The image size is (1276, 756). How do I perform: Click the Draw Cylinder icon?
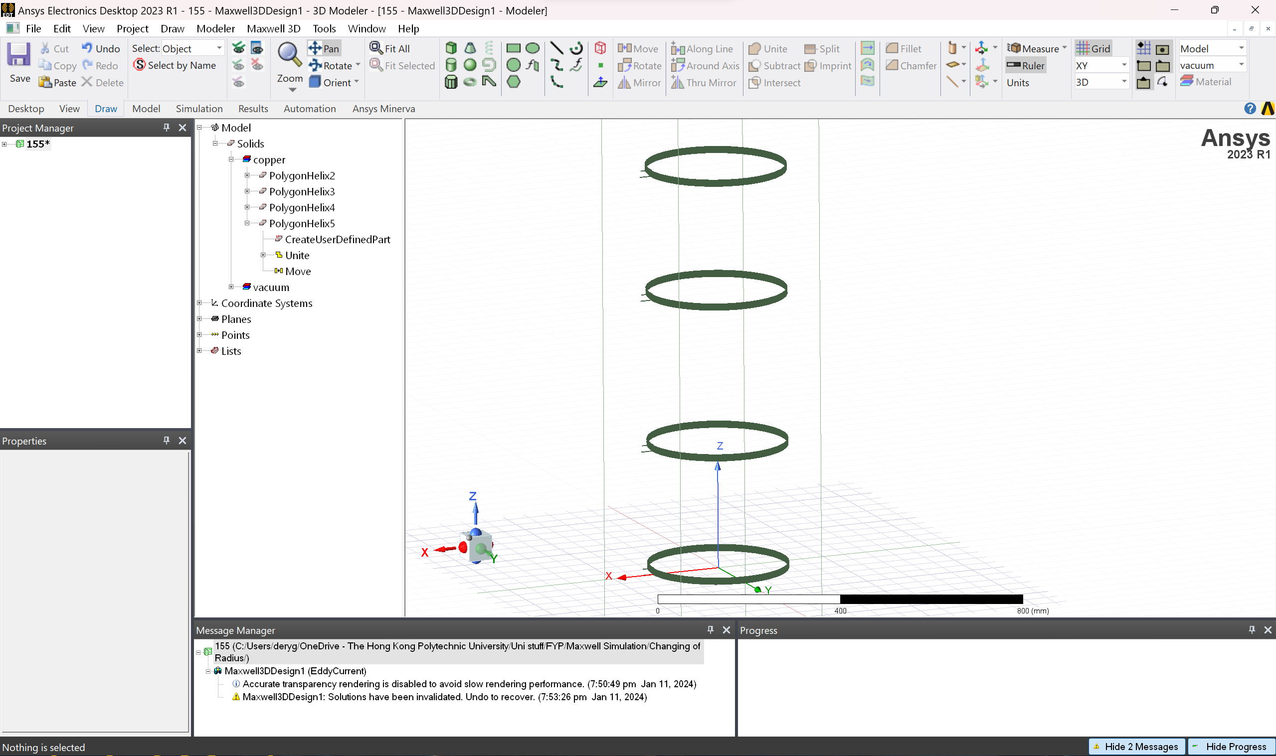click(450, 65)
